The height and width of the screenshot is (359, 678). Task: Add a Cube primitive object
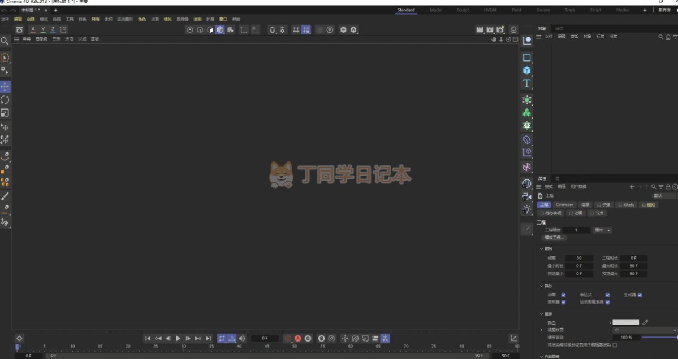(526, 71)
